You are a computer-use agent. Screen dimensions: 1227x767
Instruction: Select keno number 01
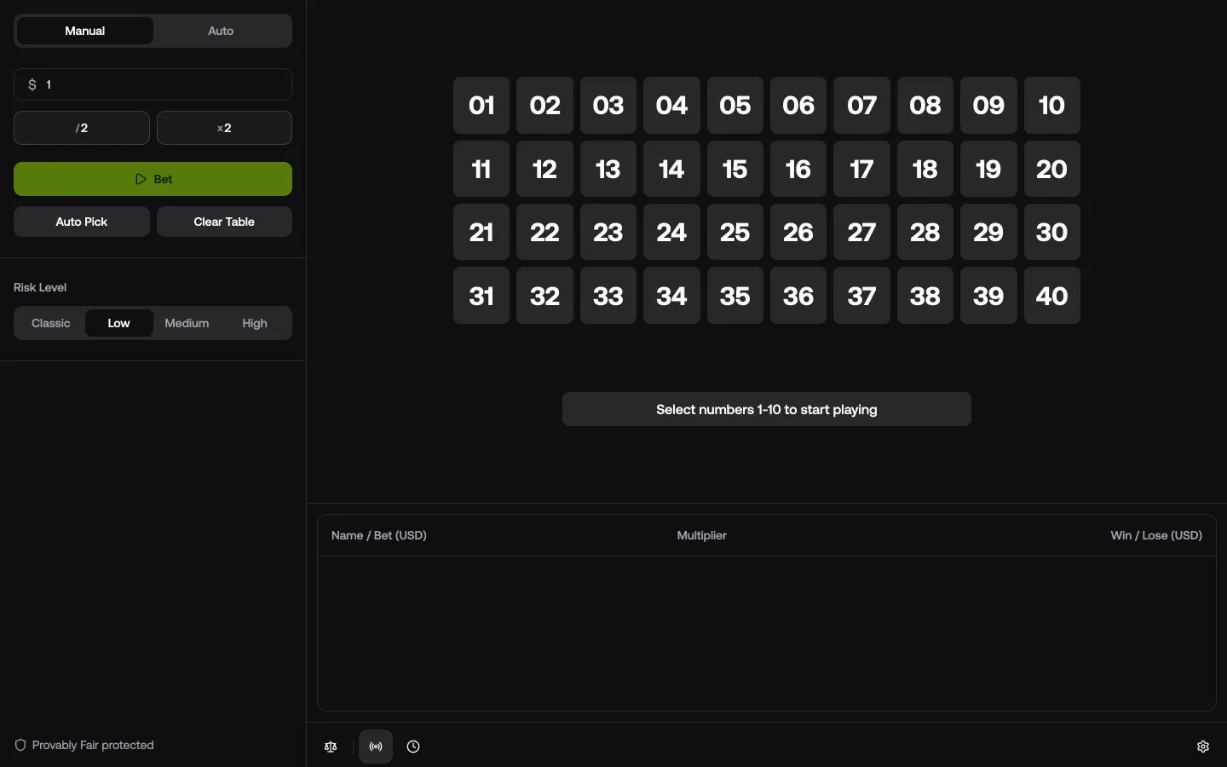click(481, 106)
